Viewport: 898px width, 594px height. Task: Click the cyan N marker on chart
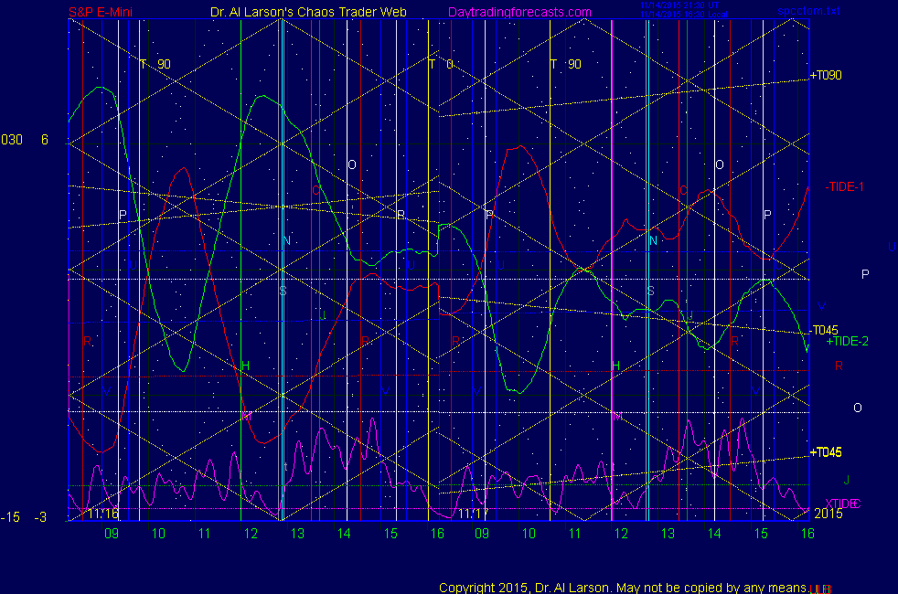[286, 240]
